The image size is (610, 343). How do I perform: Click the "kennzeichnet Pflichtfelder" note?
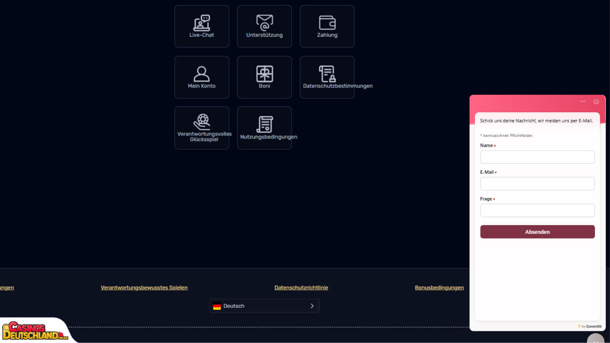[x=507, y=135]
